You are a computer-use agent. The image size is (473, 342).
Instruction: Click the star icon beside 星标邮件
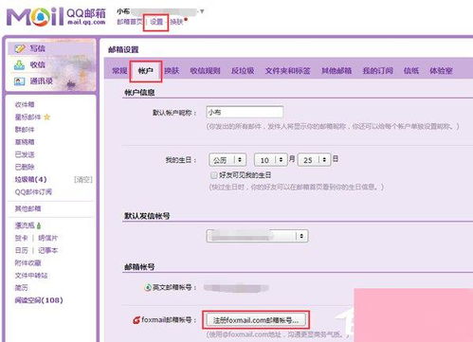(x=46, y=117)
